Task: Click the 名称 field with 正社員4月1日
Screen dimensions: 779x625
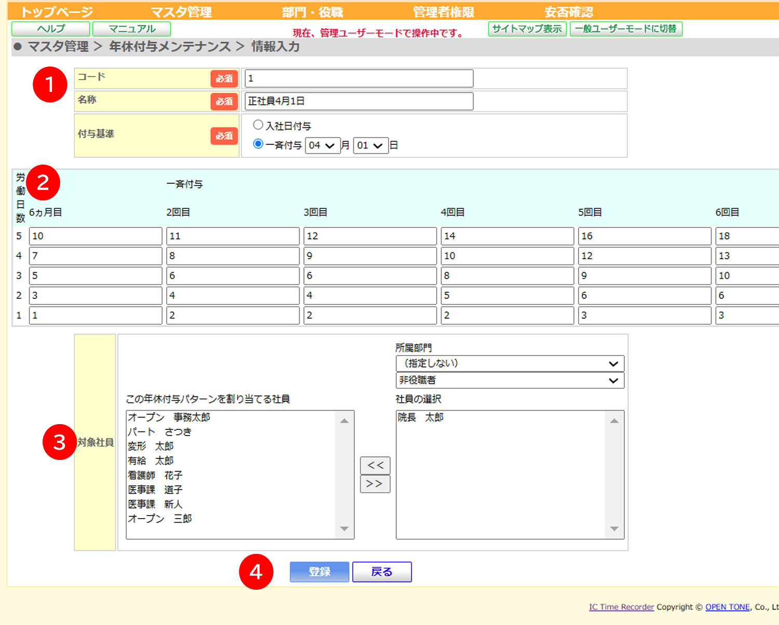Action: click(359, 101)
